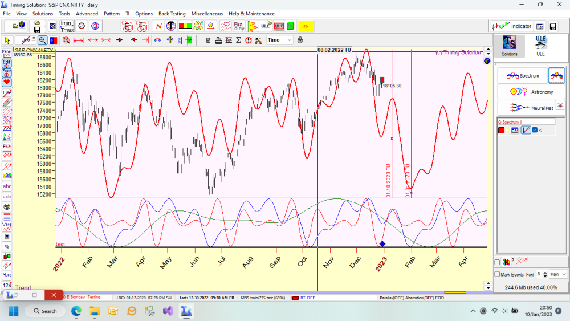This screenshot has height=321, width=570.
Task: Click the blue diamond marker on lower chart
Action: click(382, 243)
